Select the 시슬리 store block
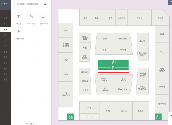The width and height of the screenshot is (172, 125). (110, 18)
